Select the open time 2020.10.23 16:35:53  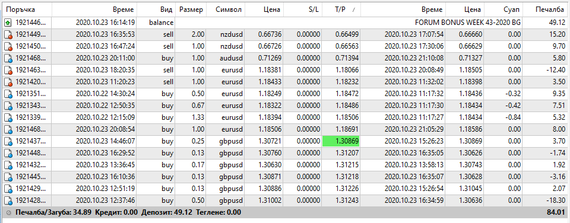coord(106,35)
